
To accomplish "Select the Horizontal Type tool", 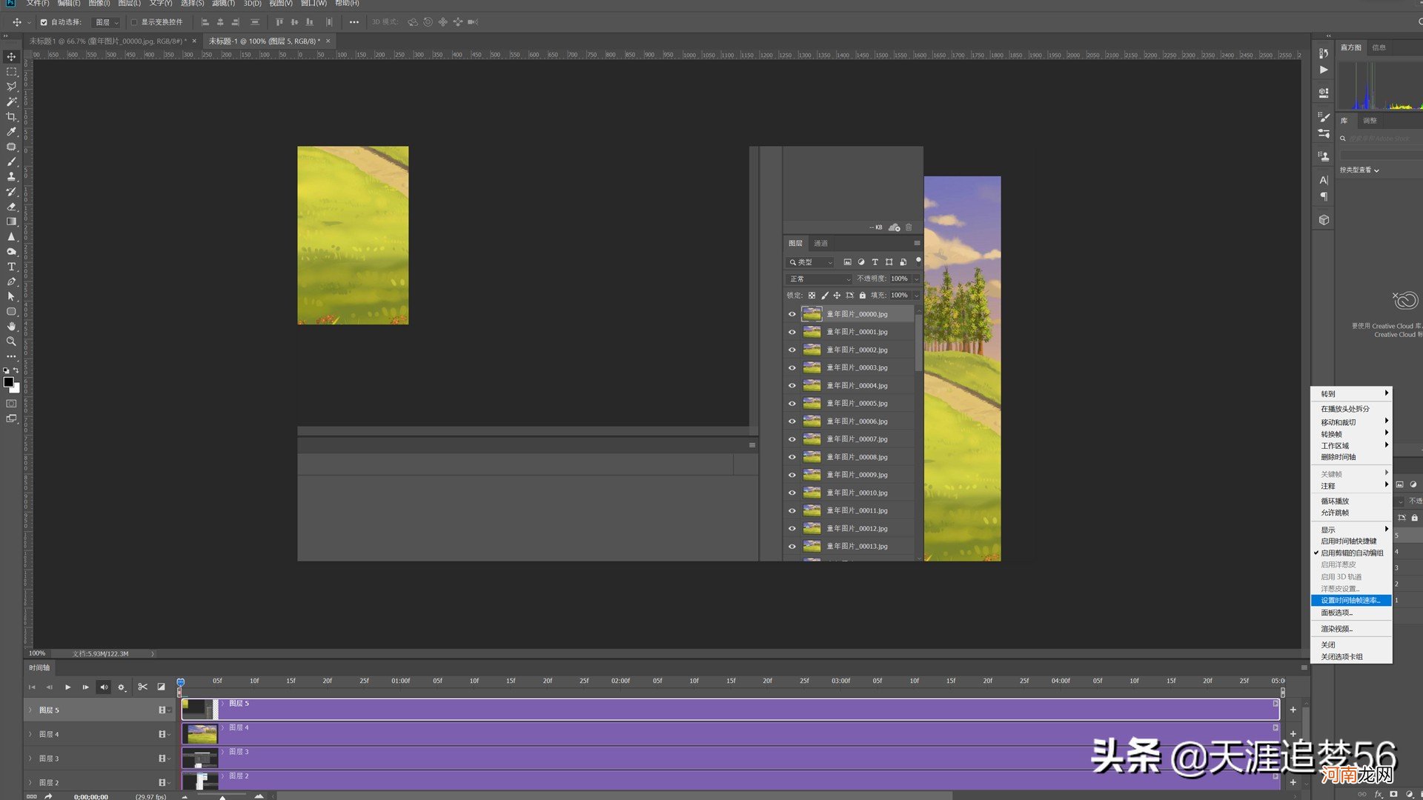I will [x=11, y=267].
